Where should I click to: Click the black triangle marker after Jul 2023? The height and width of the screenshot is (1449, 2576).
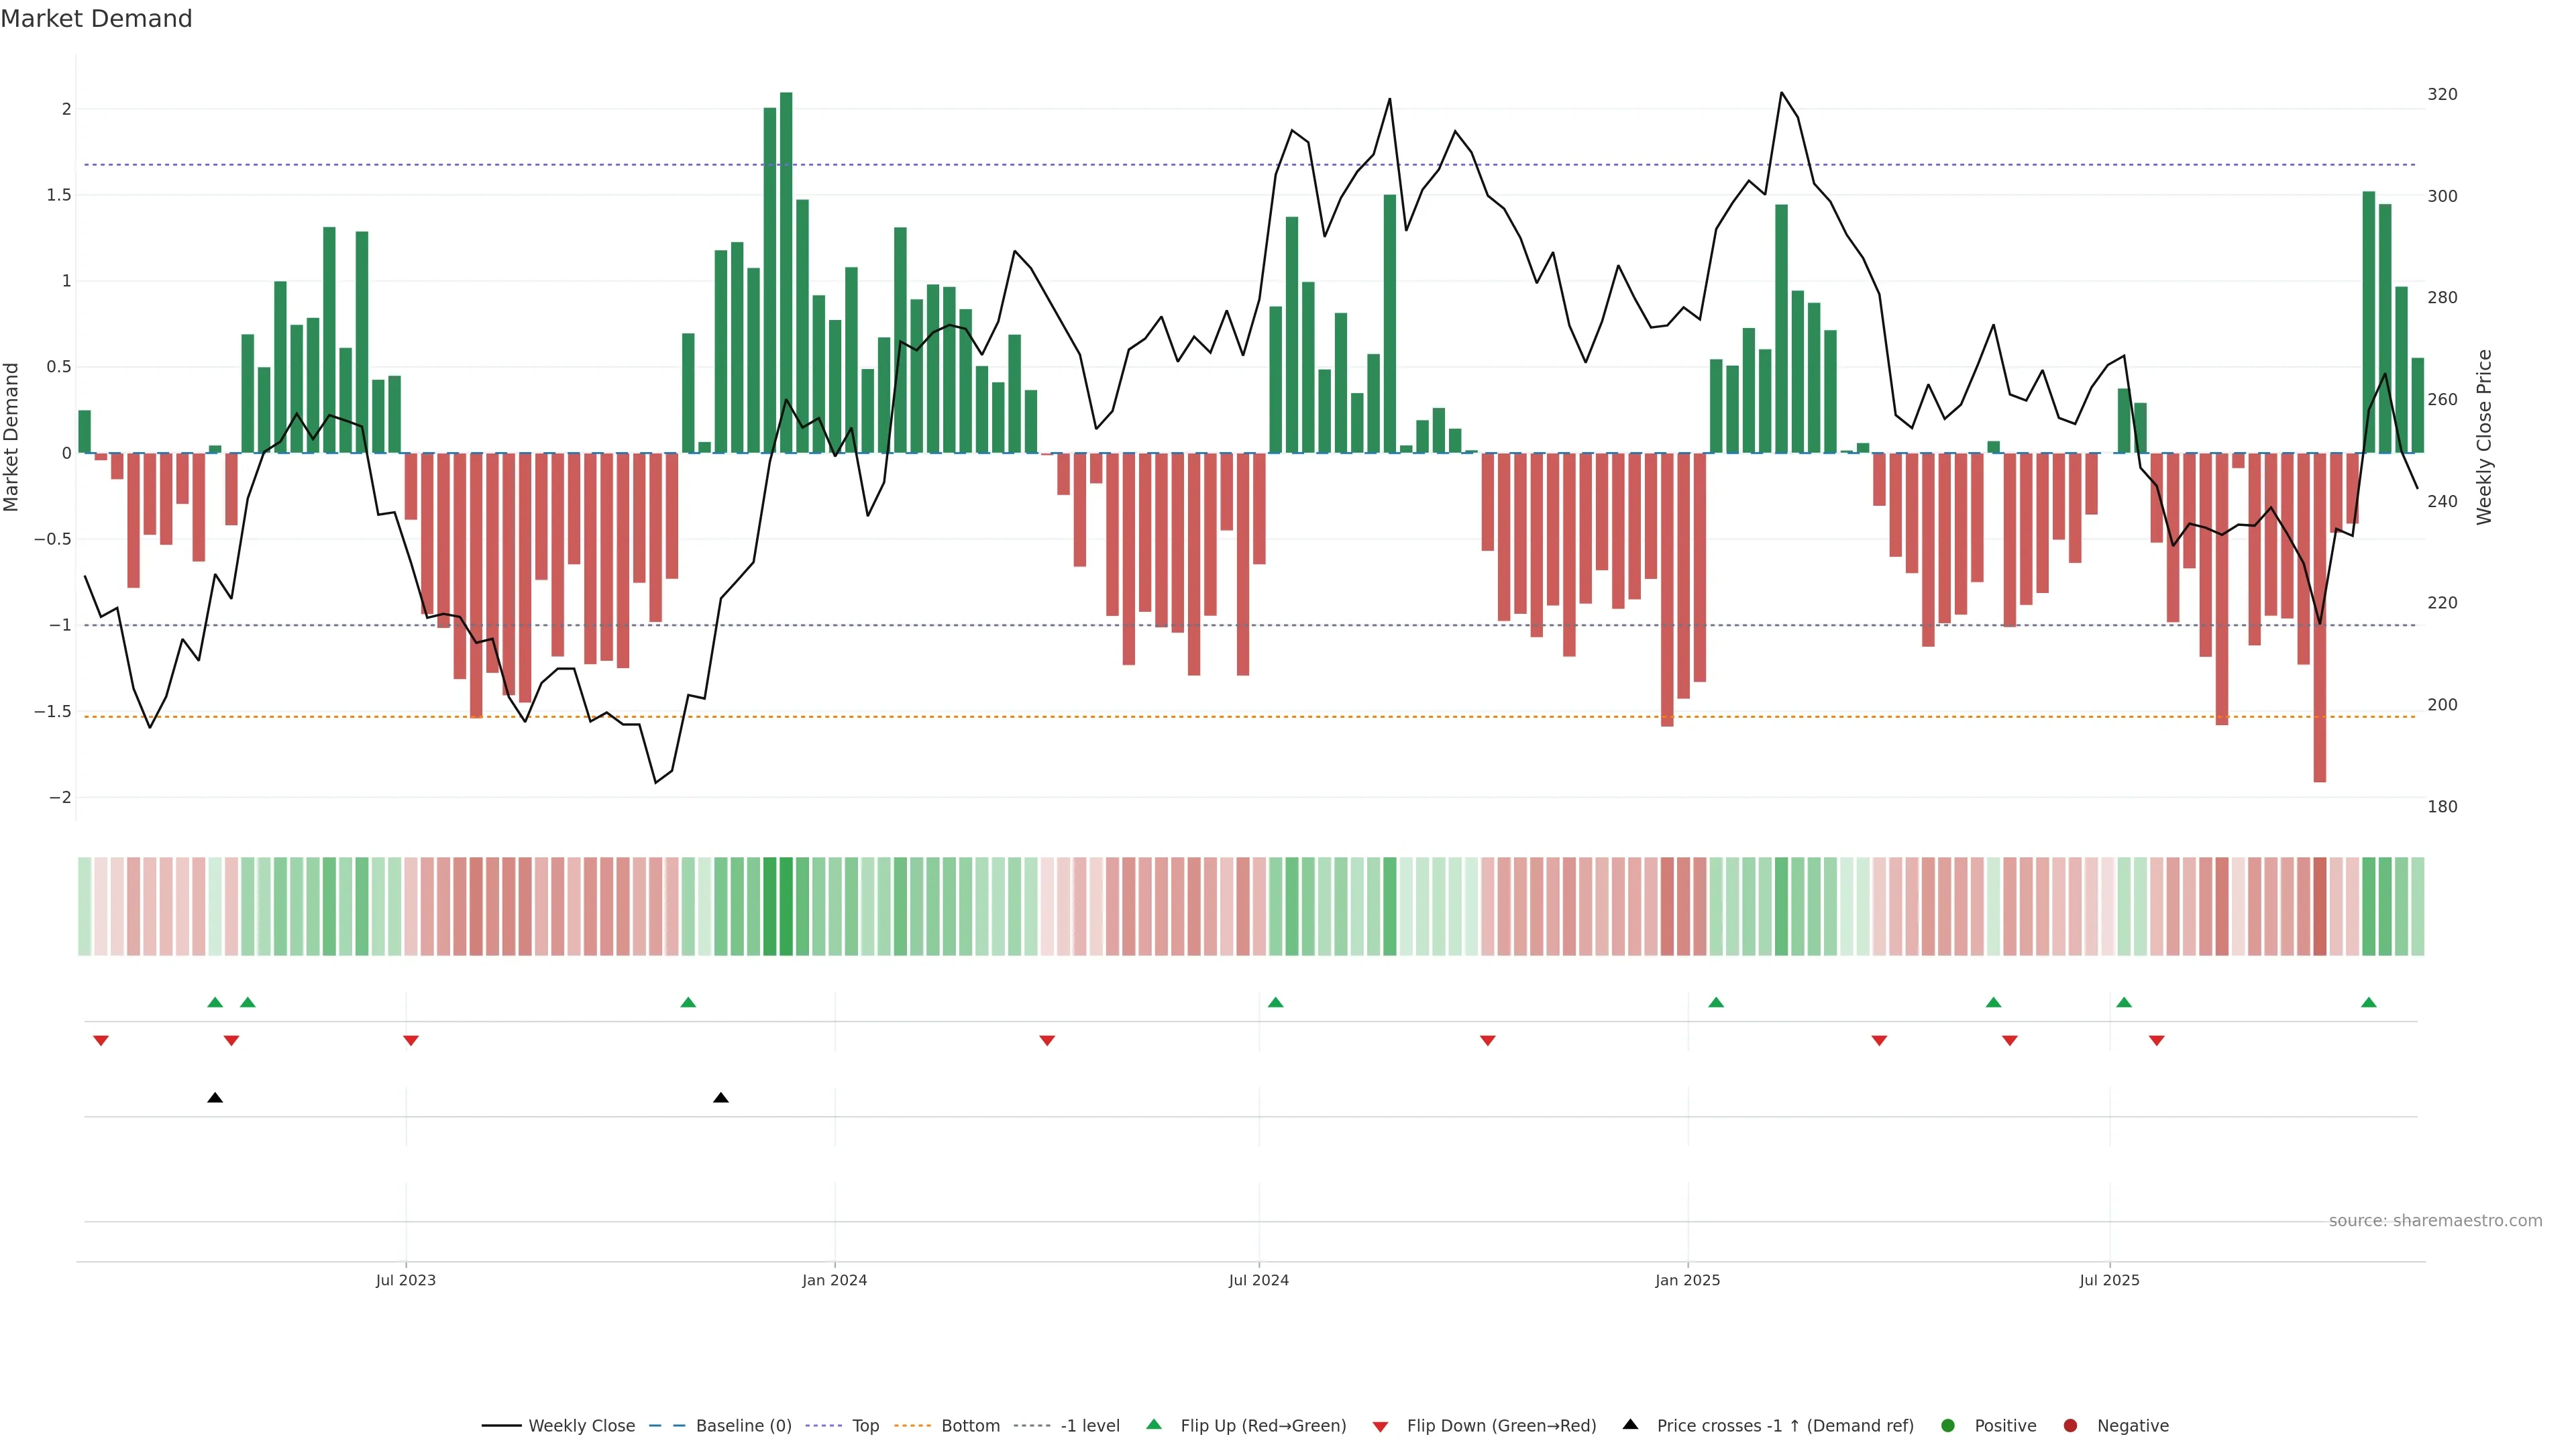pos(721,1098)
